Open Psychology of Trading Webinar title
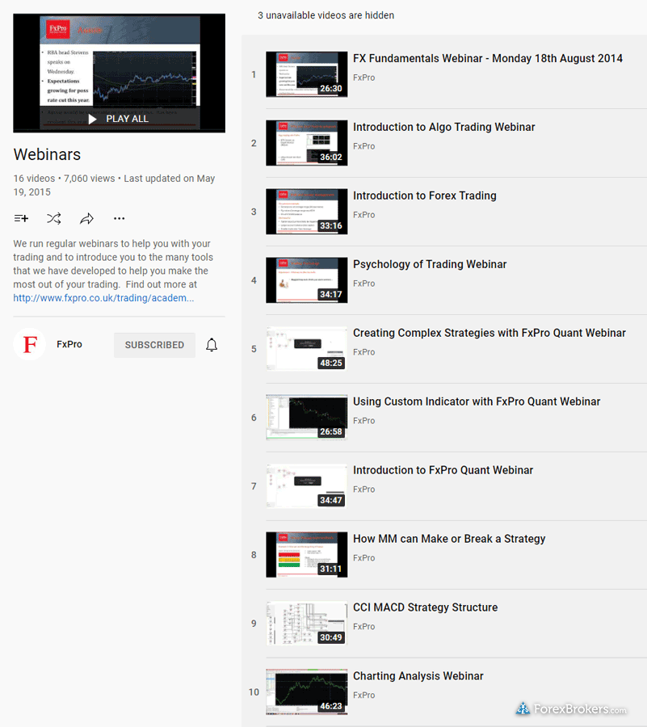Viewport: 647px width, 727px height. coord(430,264)
